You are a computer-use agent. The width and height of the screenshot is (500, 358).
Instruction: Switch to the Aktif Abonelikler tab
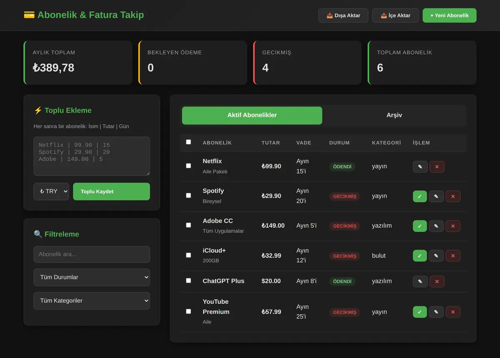click(252, 115)
